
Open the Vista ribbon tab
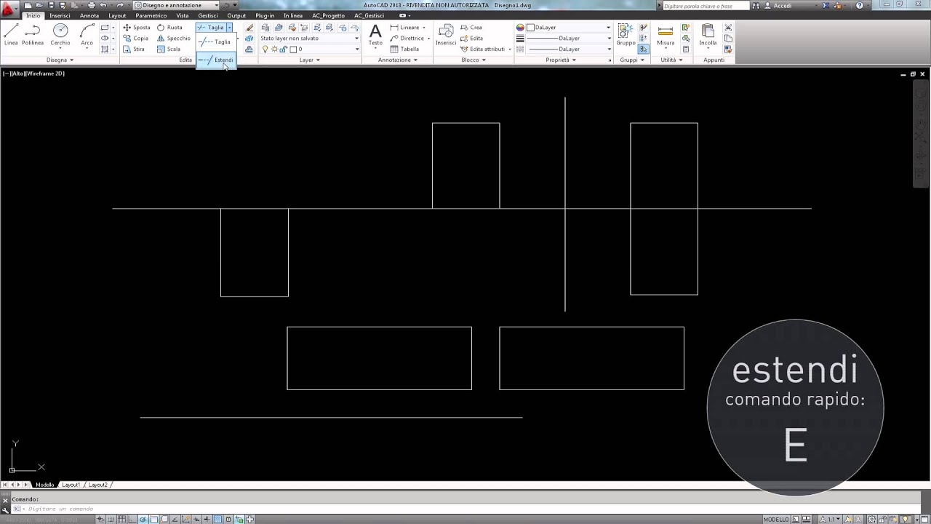pos(183,15)
